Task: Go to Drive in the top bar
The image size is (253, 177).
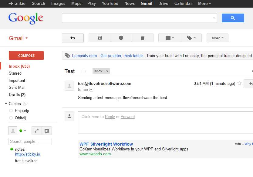Action: point(163,4)
